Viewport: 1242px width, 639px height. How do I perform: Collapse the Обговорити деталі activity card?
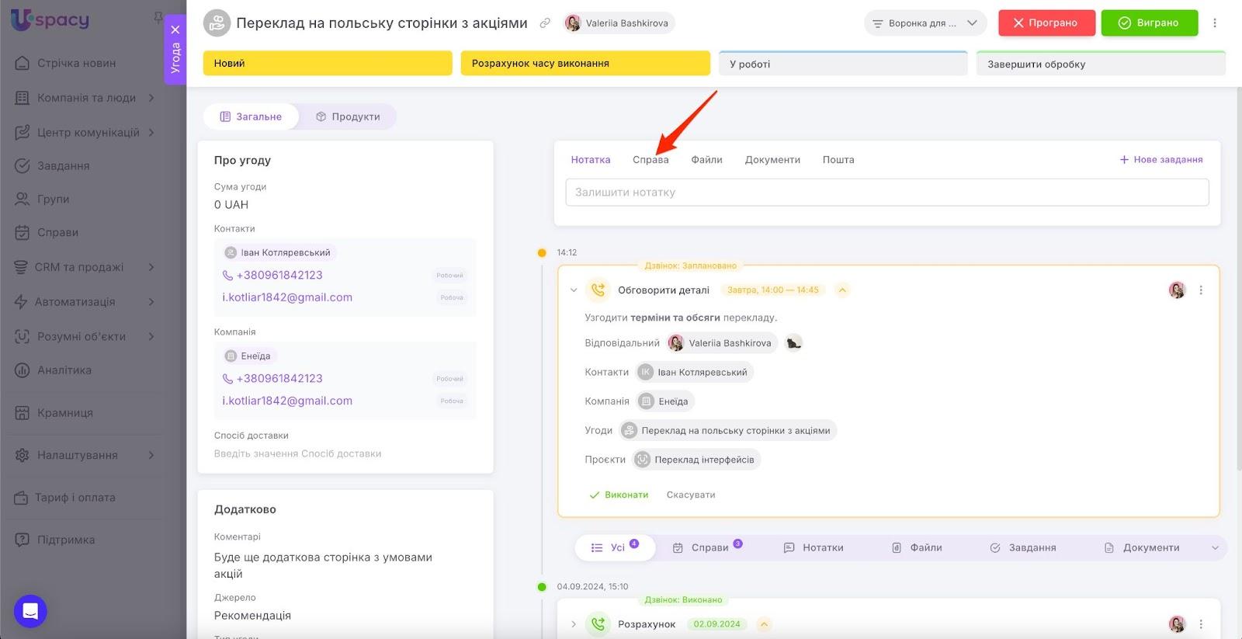[x=574, y=290]
